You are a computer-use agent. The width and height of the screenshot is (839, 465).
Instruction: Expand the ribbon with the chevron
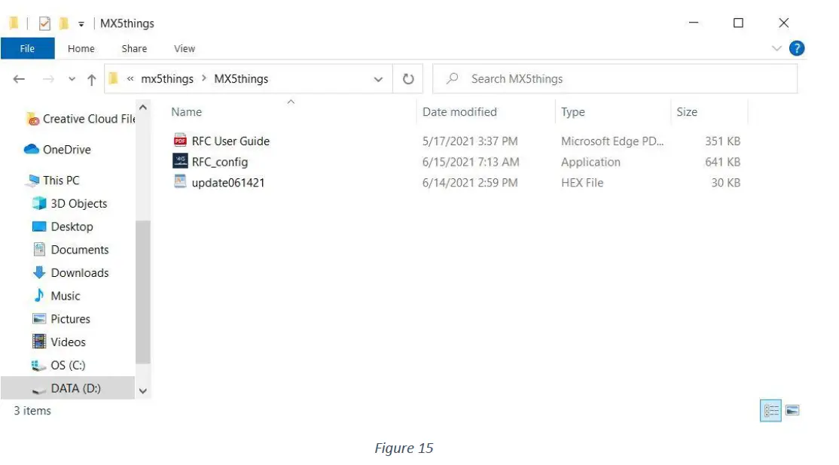click(x=776, y=49)
